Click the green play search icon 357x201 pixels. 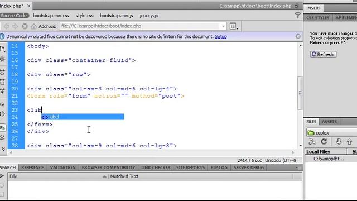click(x=2, y=176)
